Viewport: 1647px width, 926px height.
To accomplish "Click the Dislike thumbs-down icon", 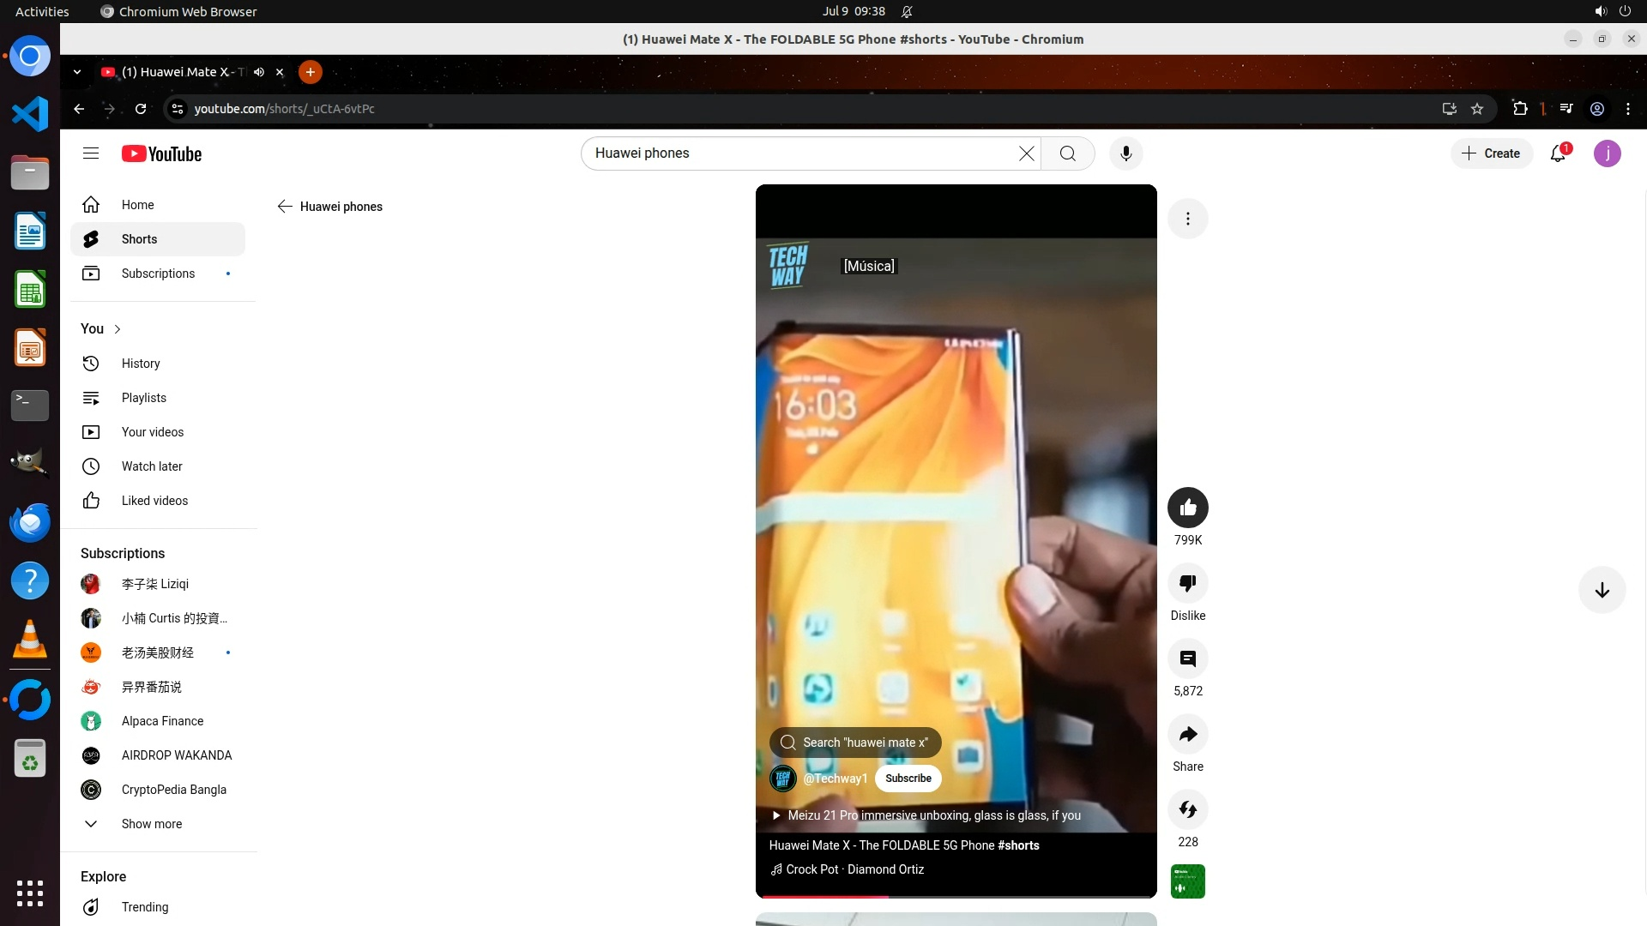I will [x=1188, y=583].
